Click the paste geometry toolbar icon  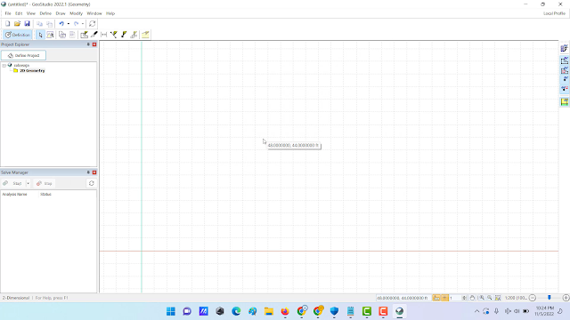point(72,35)
